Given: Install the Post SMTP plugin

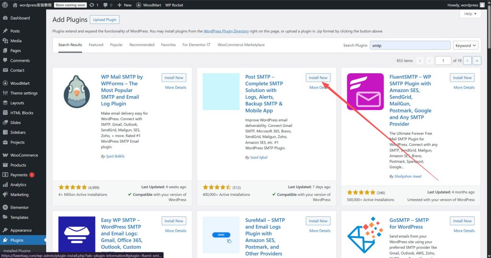Looking at the screenshot, I should (x=318, y=78).
